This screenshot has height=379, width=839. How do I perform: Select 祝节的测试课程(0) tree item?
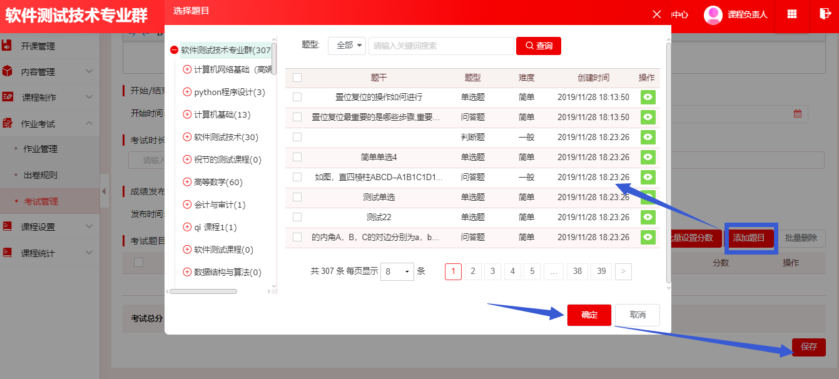[x=228, y=159]
